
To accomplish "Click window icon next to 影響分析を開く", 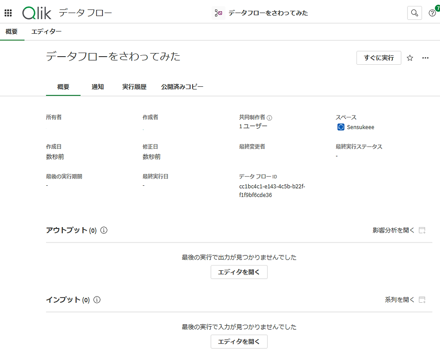I will click(422, 230).
